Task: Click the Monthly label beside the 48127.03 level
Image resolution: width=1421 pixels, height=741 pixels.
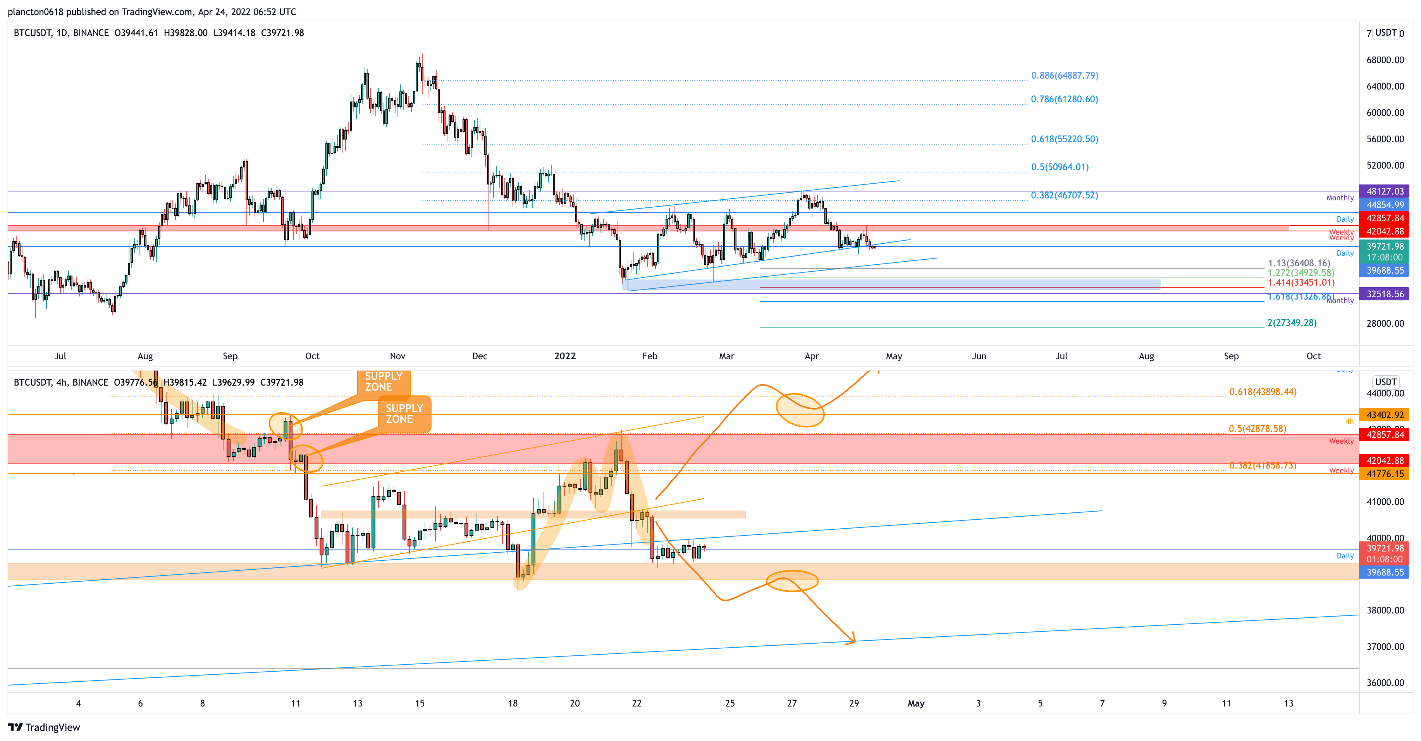Action: point(1340,198)
